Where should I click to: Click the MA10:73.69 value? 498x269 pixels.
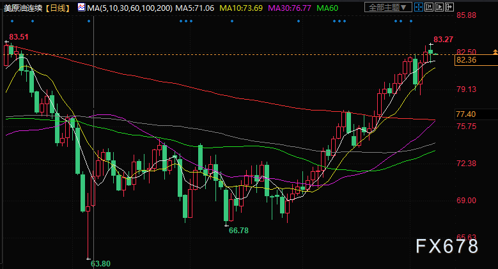[x=241, y=8]
